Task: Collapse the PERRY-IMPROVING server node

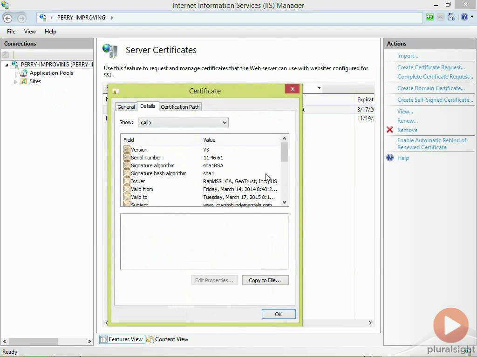Action: [7, 65]
